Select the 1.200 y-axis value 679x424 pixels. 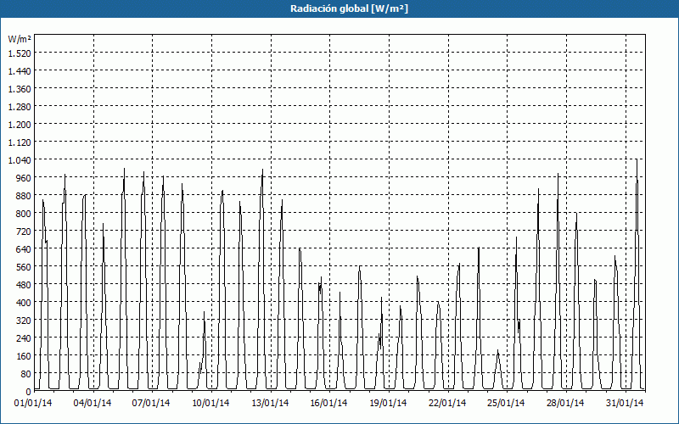(x=20, y=124)
